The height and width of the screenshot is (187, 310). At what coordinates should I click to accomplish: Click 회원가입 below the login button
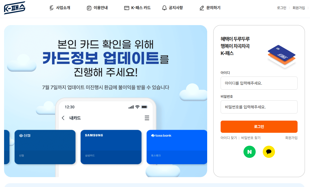click(x=291, y=138)
